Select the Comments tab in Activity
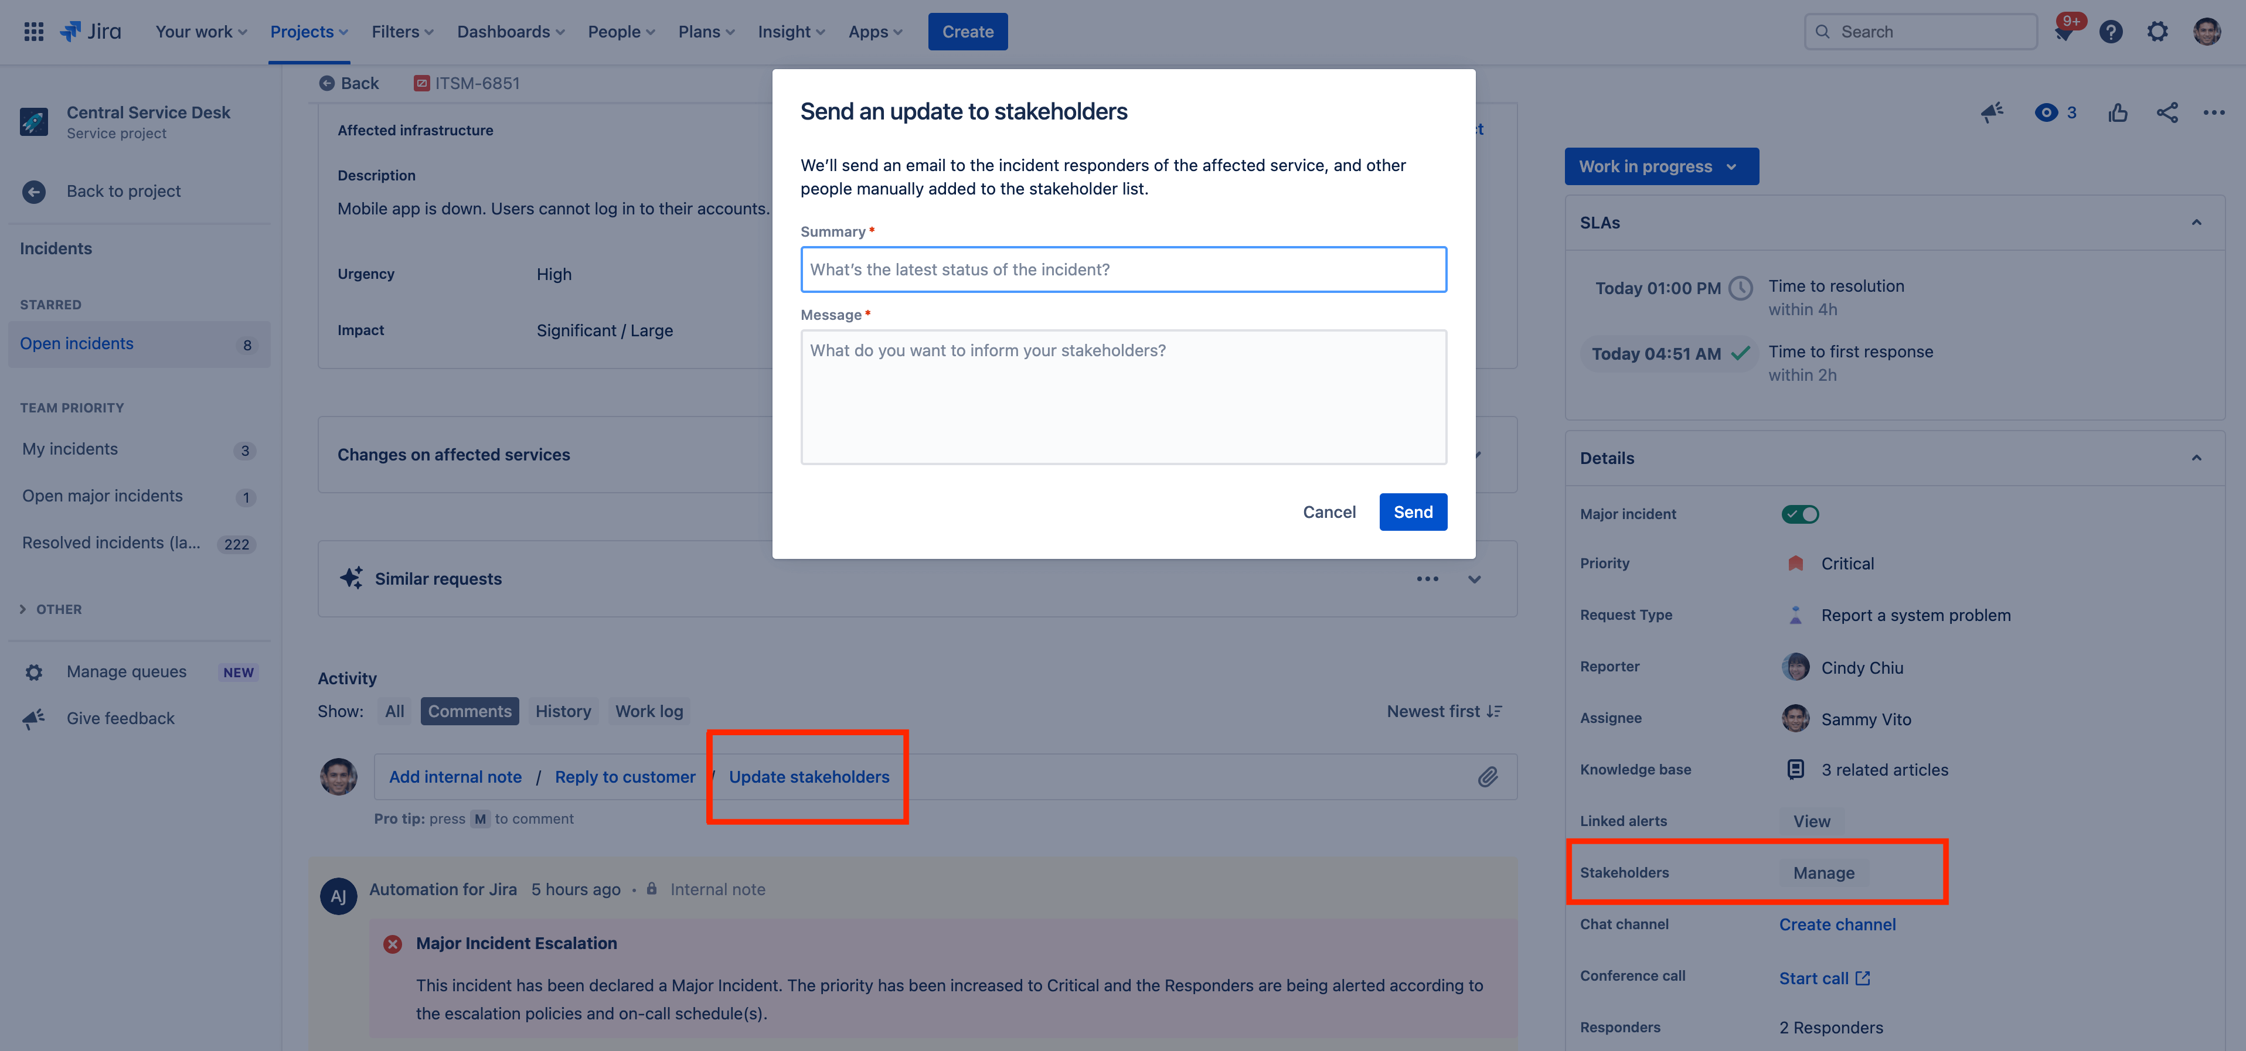This screenshot has height=1051, width=2246. tap(471, 710)
